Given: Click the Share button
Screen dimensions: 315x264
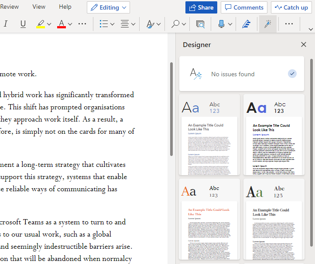Looking at the screenshot, I should tap(201, 7).
